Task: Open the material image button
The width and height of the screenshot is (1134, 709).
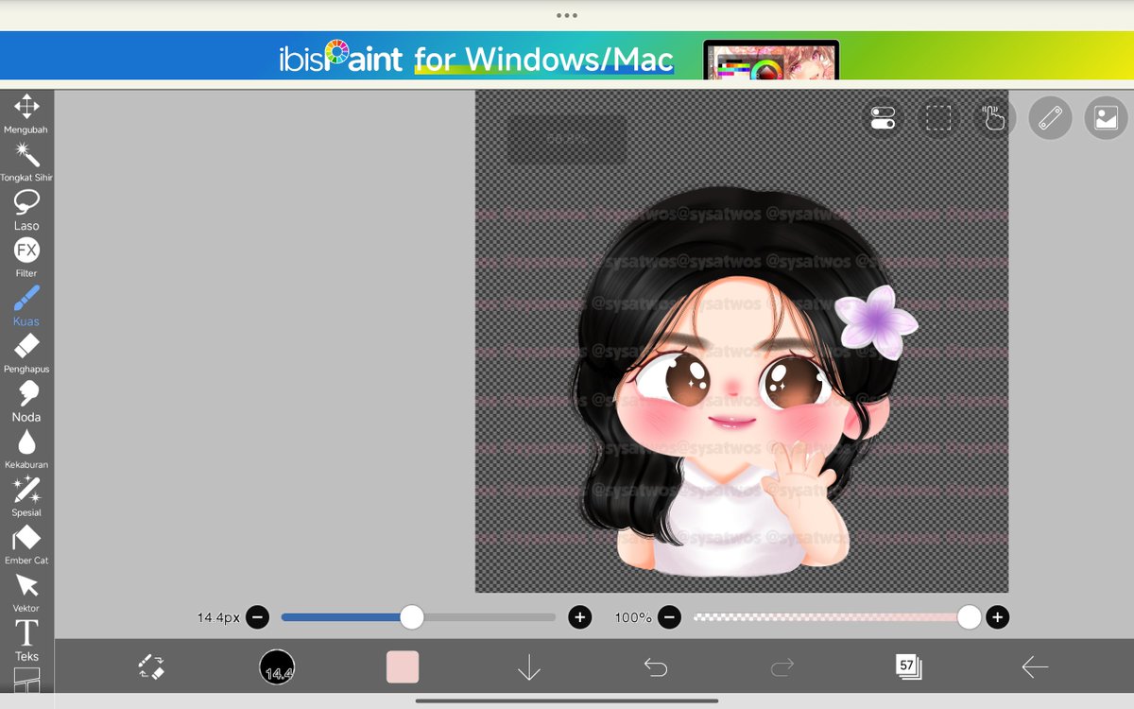Action: [1106, 118]
